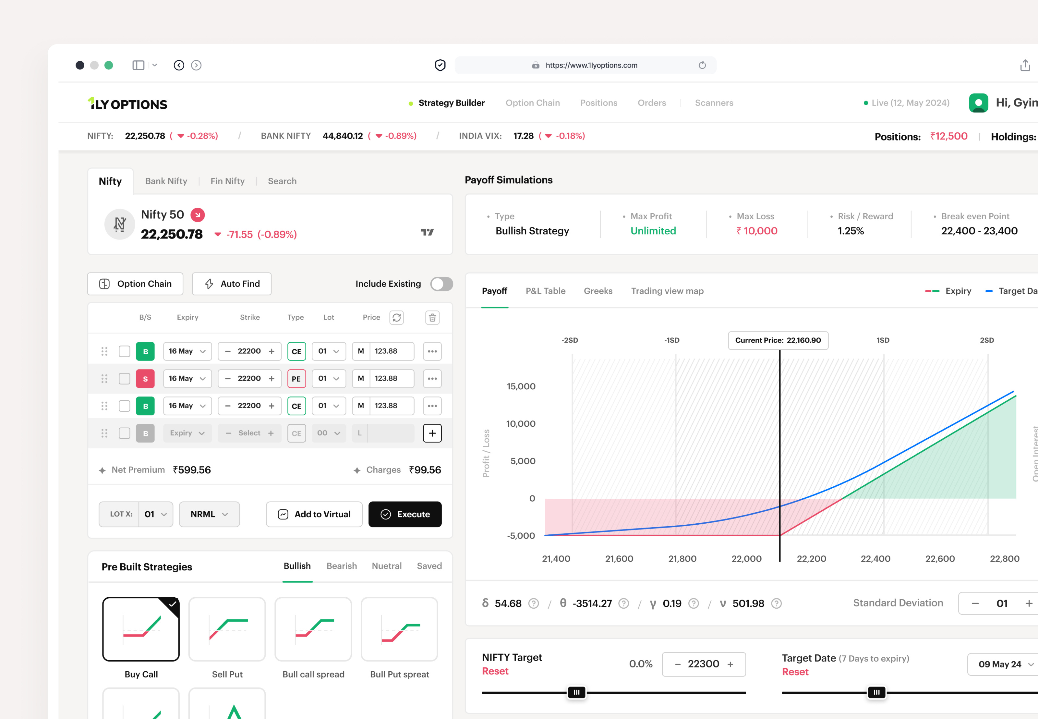This screenshot has height=719, width=1038.
Task: Select the checkbox on the Sell PE leg
Action: (x=124, y=378)
